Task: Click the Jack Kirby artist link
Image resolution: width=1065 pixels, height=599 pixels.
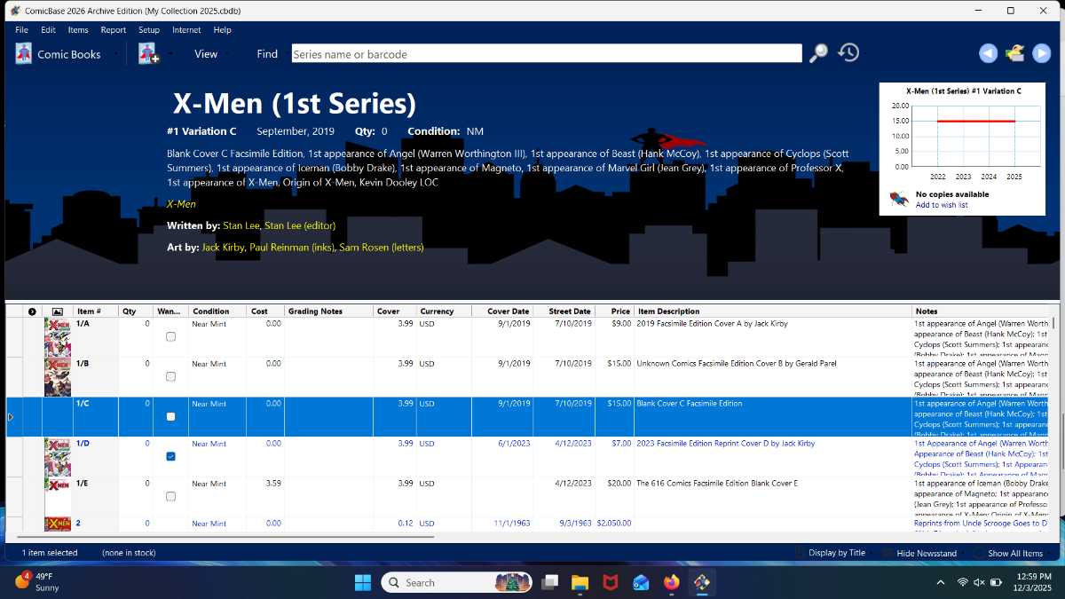Action: click(x=223, y=248)
